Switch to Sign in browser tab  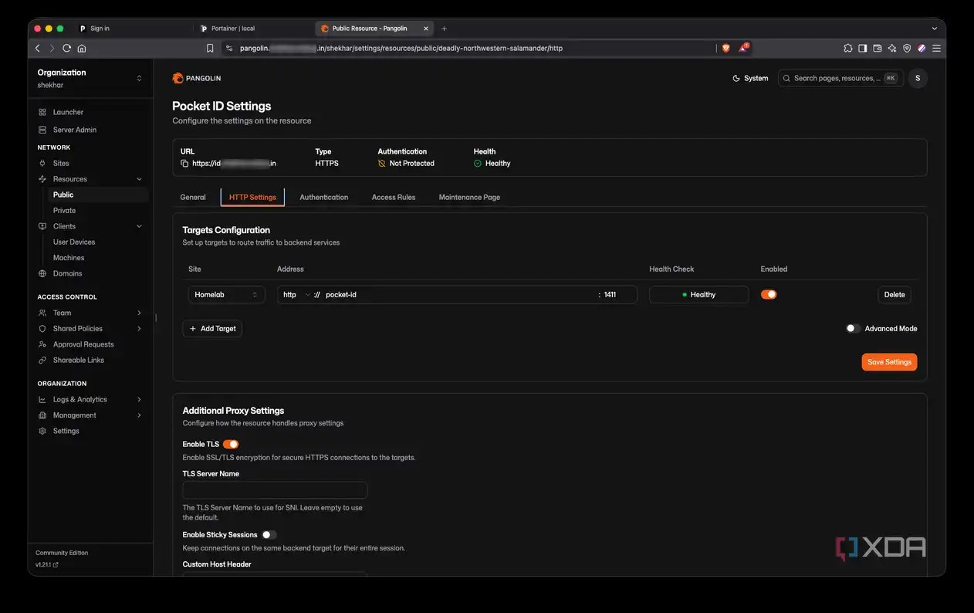tap(133, 29)
